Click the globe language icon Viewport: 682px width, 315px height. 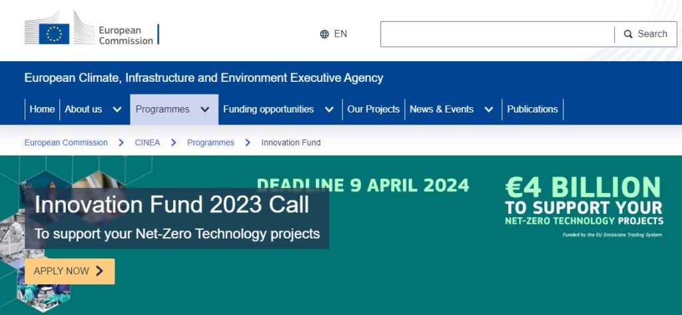tap(324, 34)
